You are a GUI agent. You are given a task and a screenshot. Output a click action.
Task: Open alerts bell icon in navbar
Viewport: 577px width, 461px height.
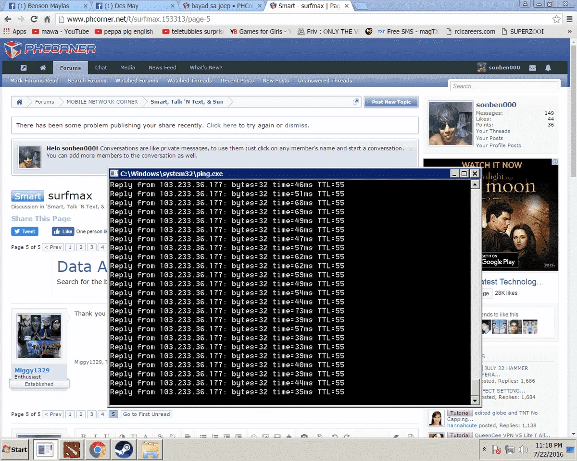(x=548, y=68)
